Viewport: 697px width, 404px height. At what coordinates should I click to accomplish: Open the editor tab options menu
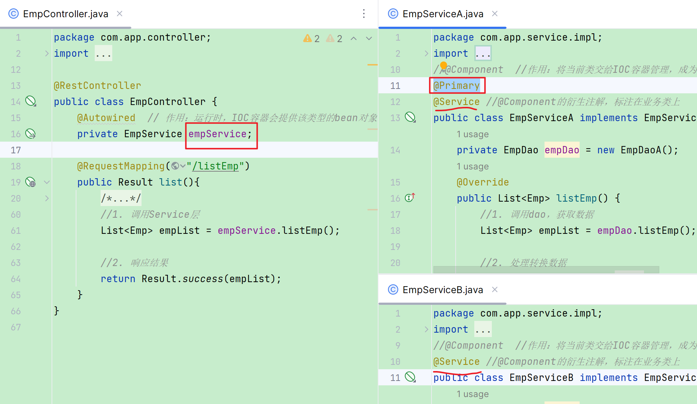coord(363,14)
